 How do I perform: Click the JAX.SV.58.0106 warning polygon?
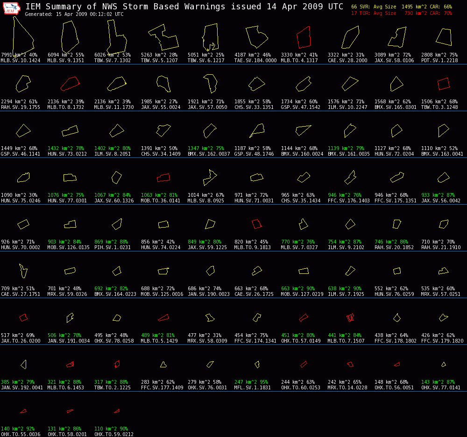point(397,37)
